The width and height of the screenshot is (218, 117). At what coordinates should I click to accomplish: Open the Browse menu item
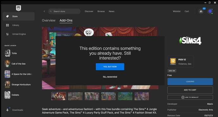(x=101, y=11)
